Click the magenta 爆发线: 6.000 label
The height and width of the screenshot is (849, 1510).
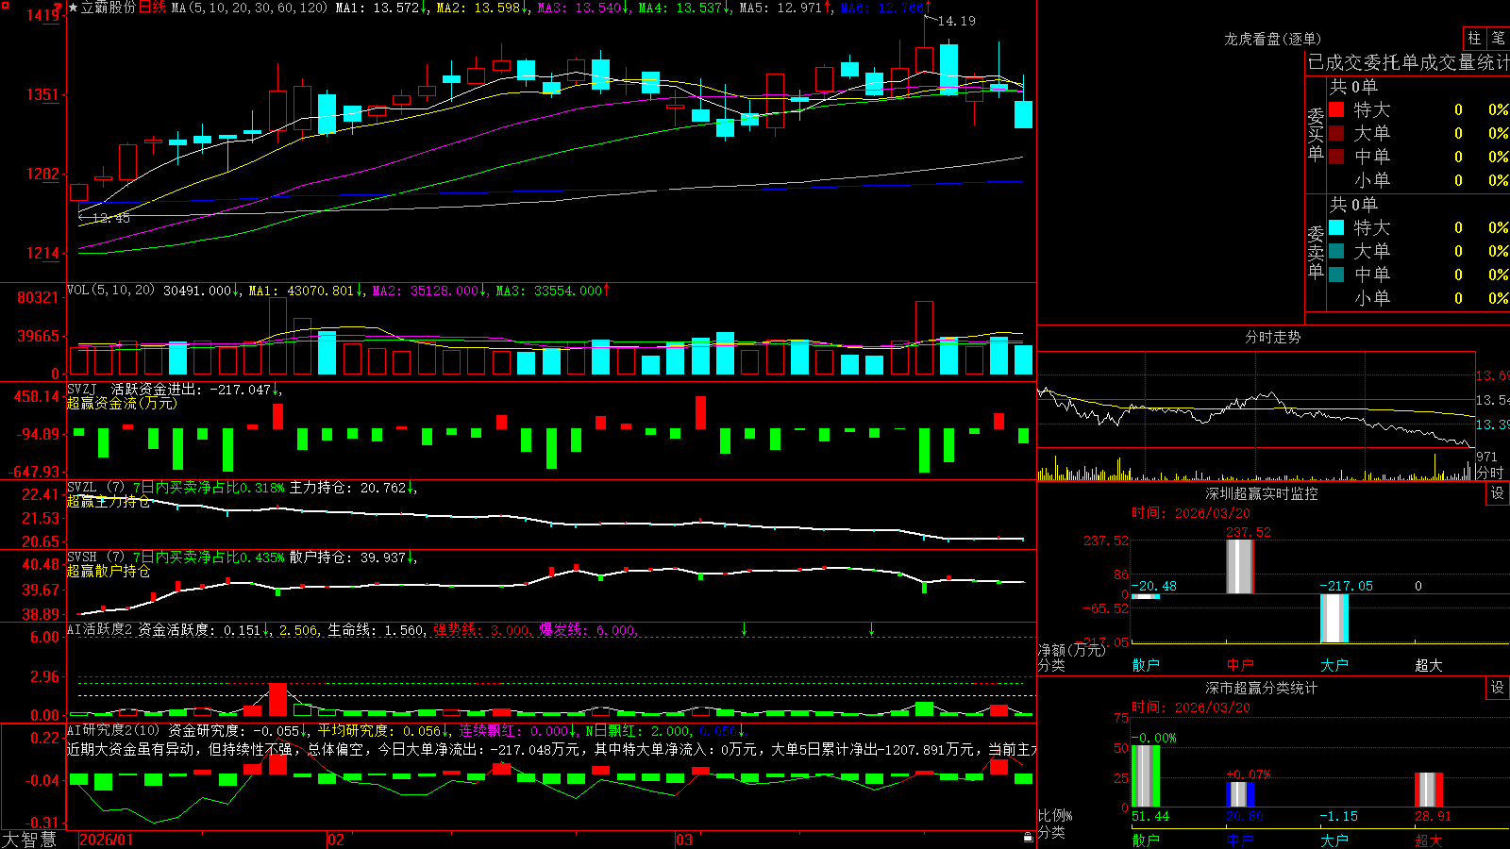tap(589, 630)
